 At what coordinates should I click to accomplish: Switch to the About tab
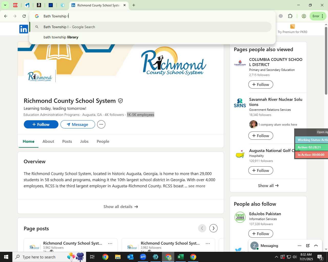click(48, 141)
